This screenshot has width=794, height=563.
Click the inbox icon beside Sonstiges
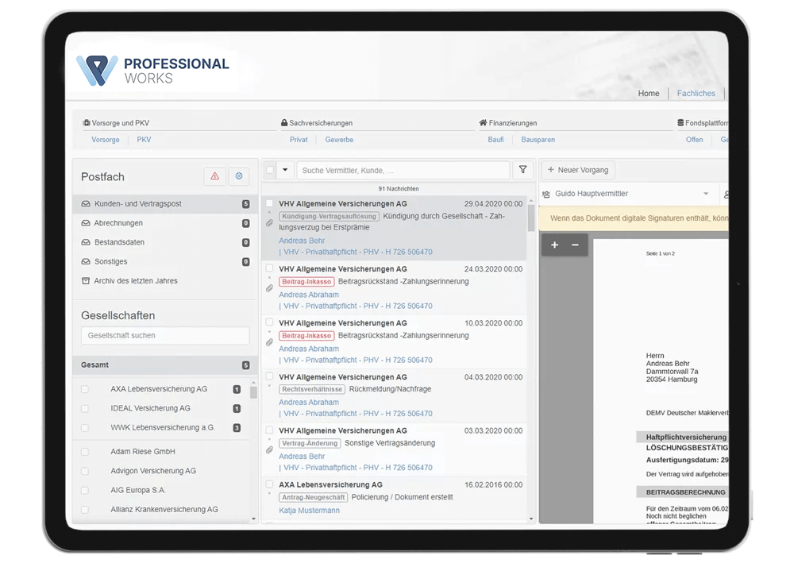tap(86, 261)
